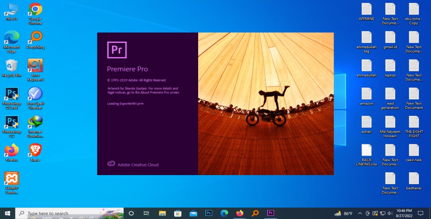Click the taskbar search box
This screenshot has height=219, width=431.
point(70,213)
